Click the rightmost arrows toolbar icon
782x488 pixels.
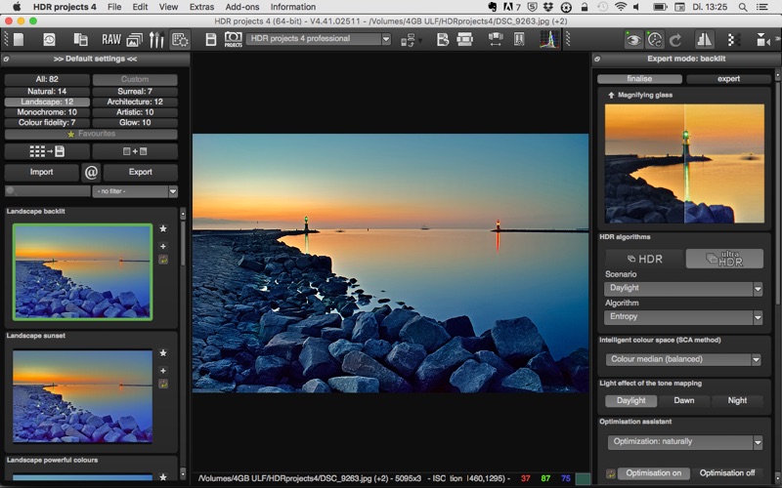point(762,40)
